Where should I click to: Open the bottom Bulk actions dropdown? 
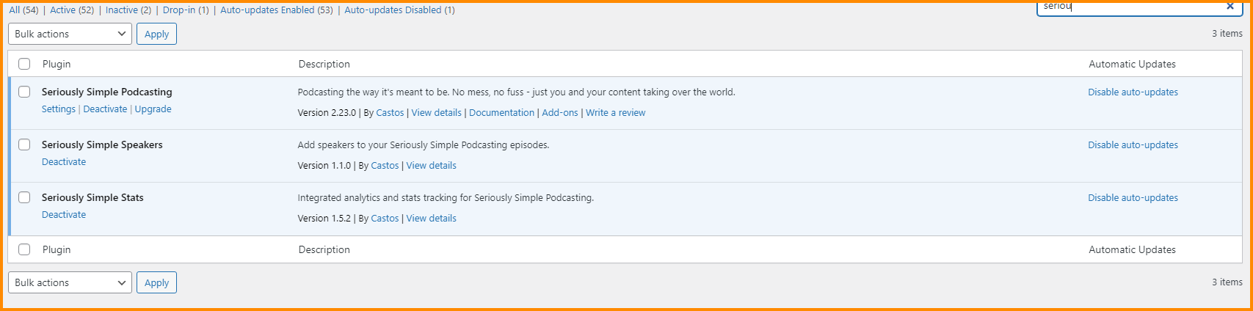pos(70,282)
